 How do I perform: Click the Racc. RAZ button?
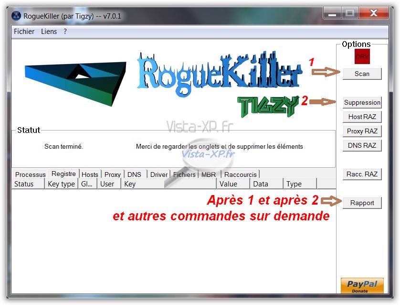pyautogui.click(x=362, y=174)
